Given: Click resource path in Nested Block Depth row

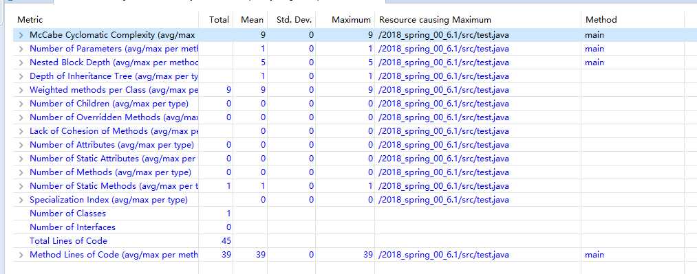Looking at the screenshot, I should click(x=444, y=62).
